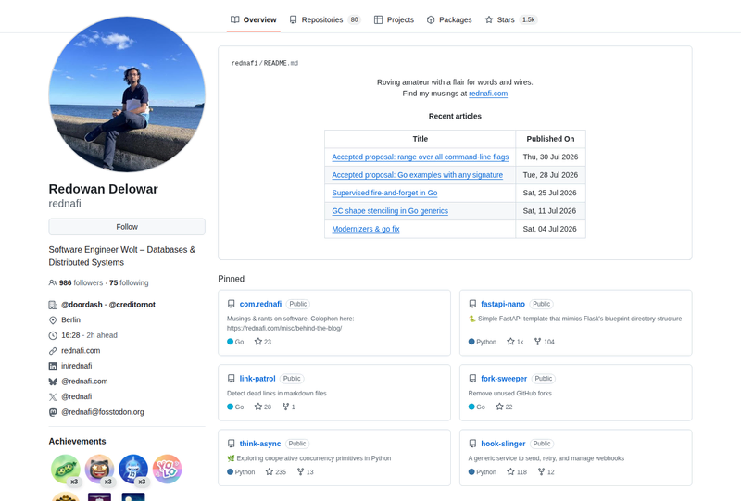Click the clock icon beside 16:28
The width and height of the screenshot is (741, 501).
[x=53, y=335]
